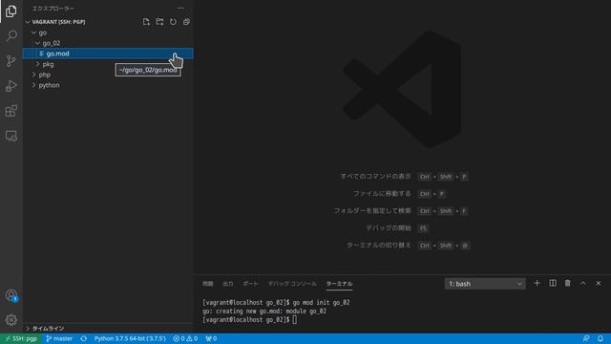Maximize the panel with up chevron
This screenshot has width=611, height=344.
[x=583, y=284]
